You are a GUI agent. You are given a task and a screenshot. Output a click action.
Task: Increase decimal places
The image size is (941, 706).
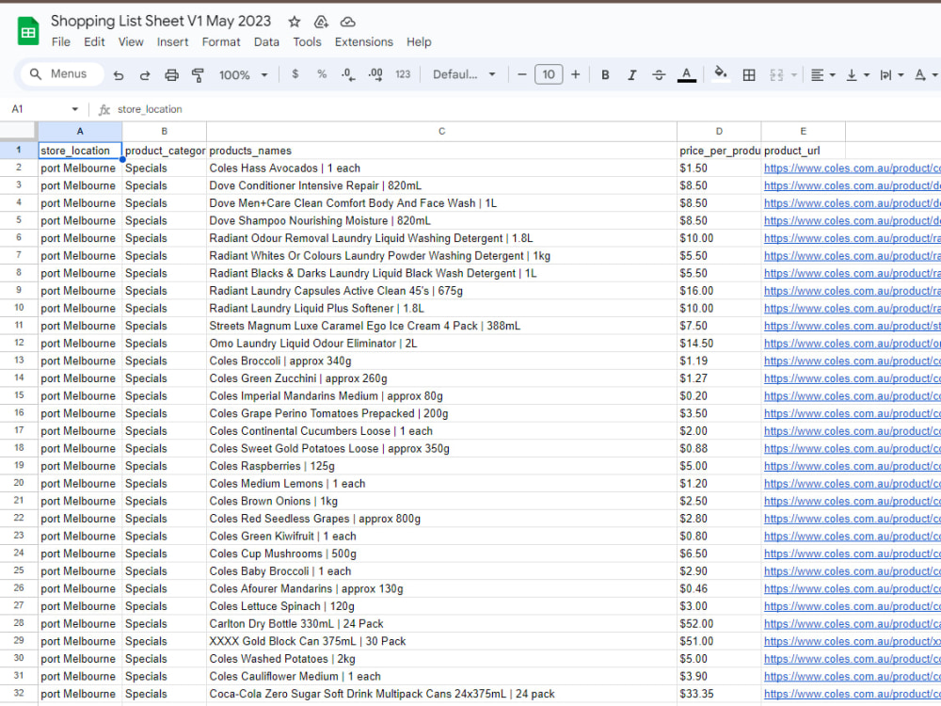[x=375, y=74]
